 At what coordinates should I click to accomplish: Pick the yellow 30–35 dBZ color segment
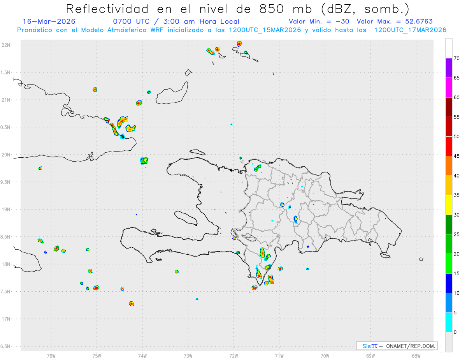pos(449,205)
